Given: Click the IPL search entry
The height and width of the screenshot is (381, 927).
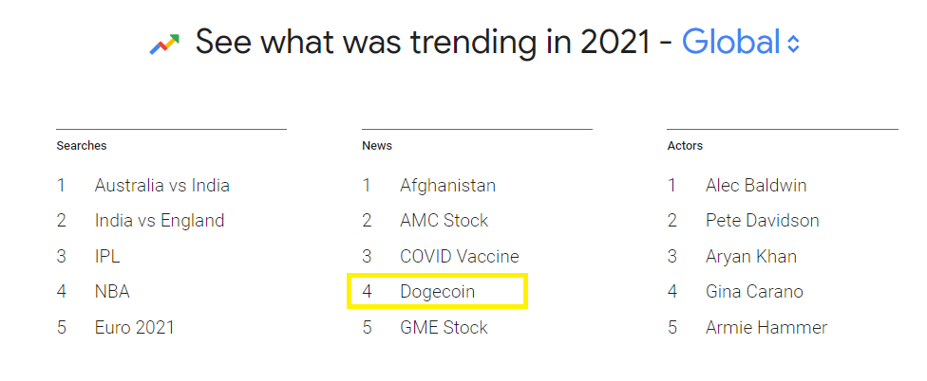Looking at the screenshot, I should tap(107, 256).
